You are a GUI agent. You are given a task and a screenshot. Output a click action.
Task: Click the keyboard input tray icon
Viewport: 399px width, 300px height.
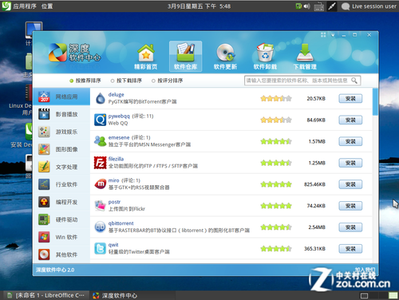pyautogui.click(x=318, y=6)
